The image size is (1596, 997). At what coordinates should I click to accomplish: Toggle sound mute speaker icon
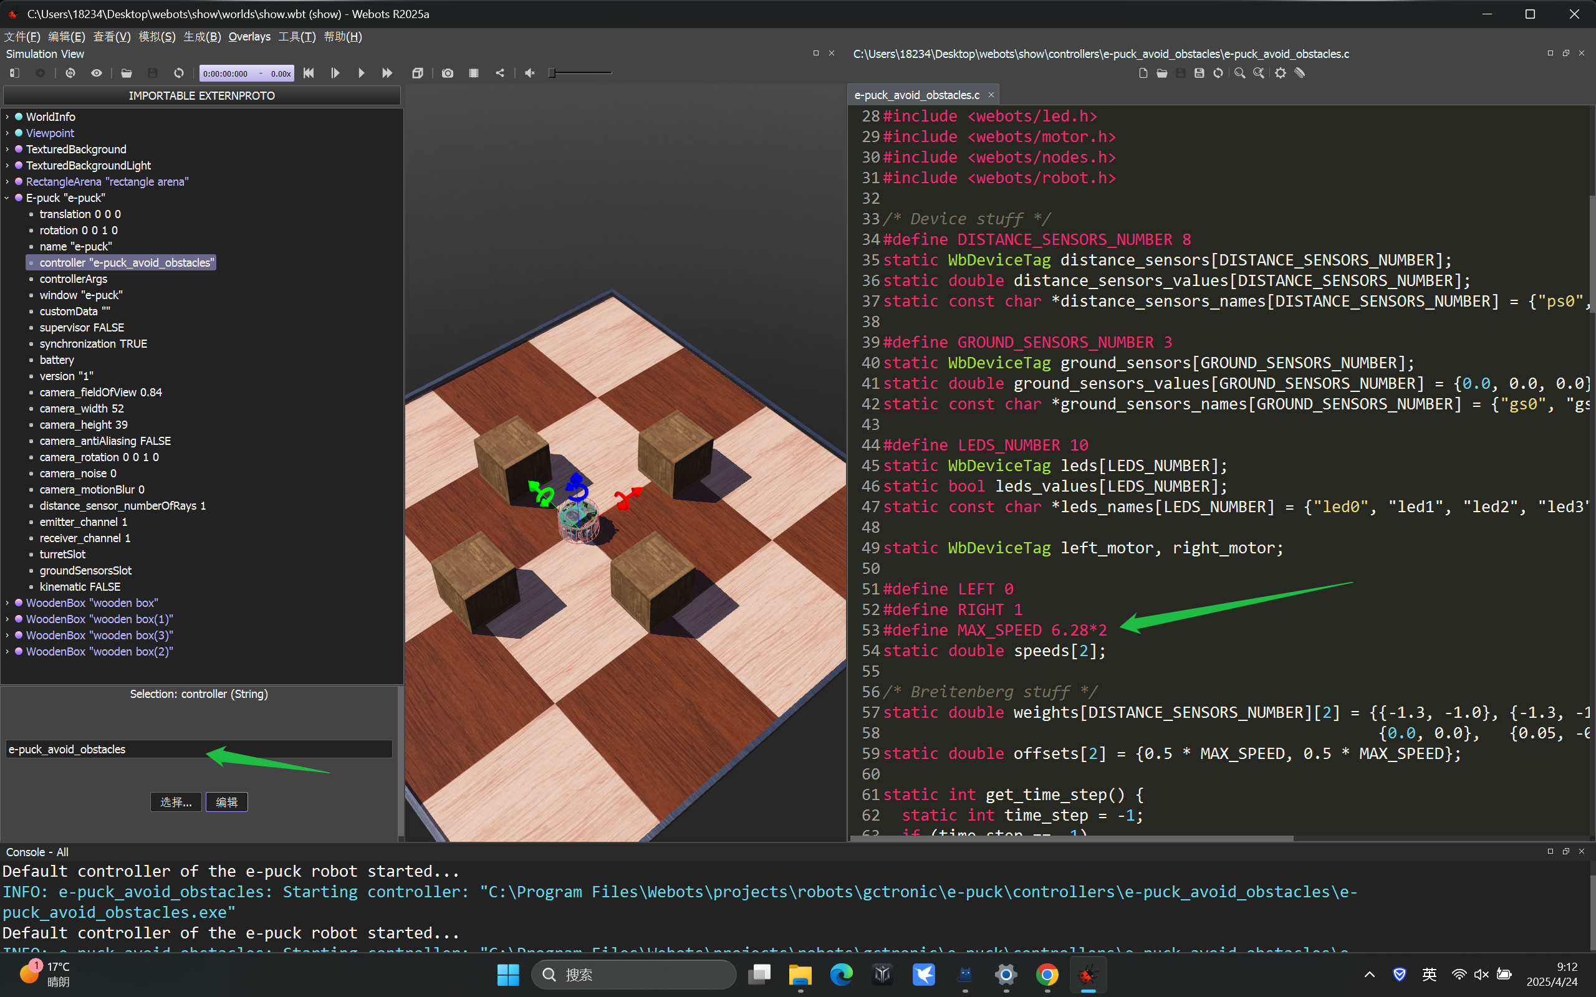(529, 73)
